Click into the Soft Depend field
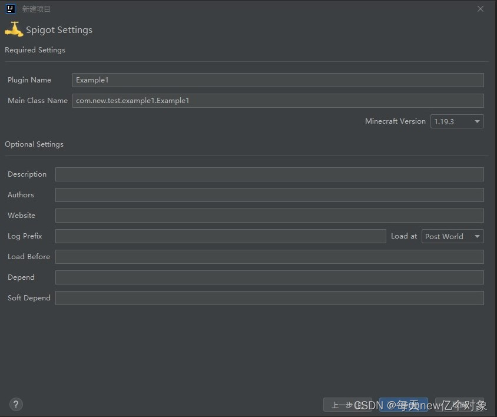The height and width of the screenshot is (417, 497). pos(270,298)
